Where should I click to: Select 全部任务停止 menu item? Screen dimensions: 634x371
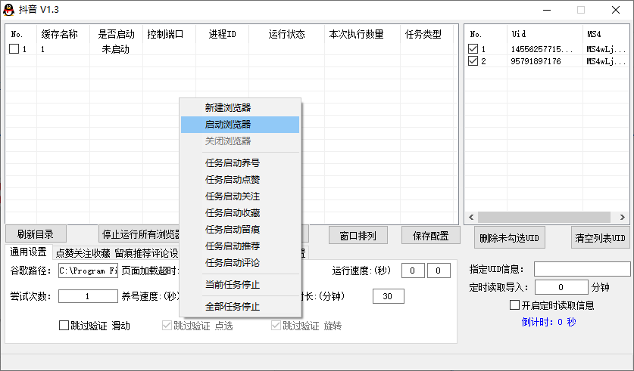point(232,307)
